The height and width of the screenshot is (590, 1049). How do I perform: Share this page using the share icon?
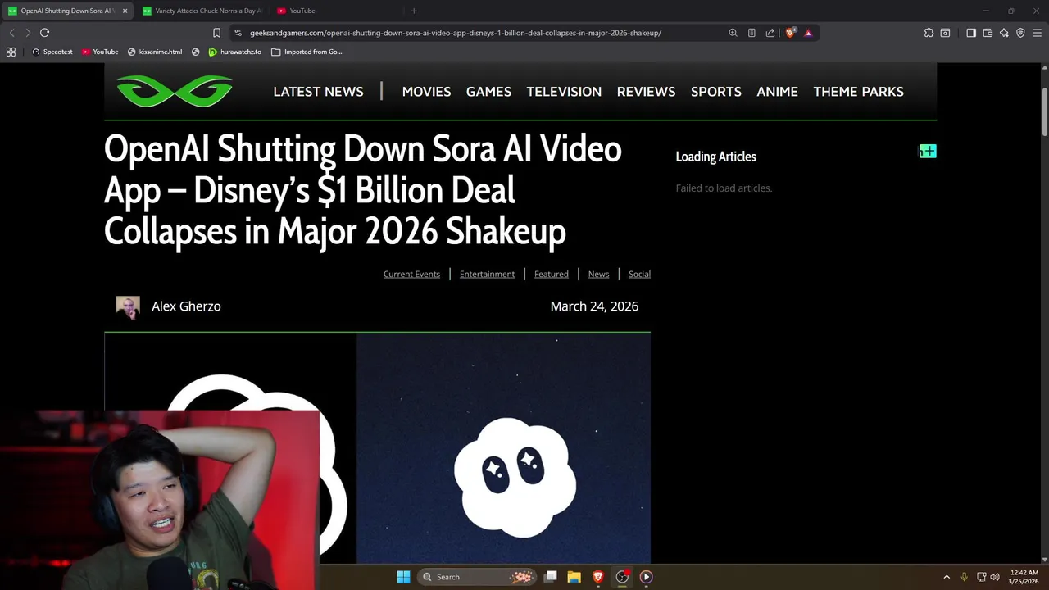(x=770, y=33)
